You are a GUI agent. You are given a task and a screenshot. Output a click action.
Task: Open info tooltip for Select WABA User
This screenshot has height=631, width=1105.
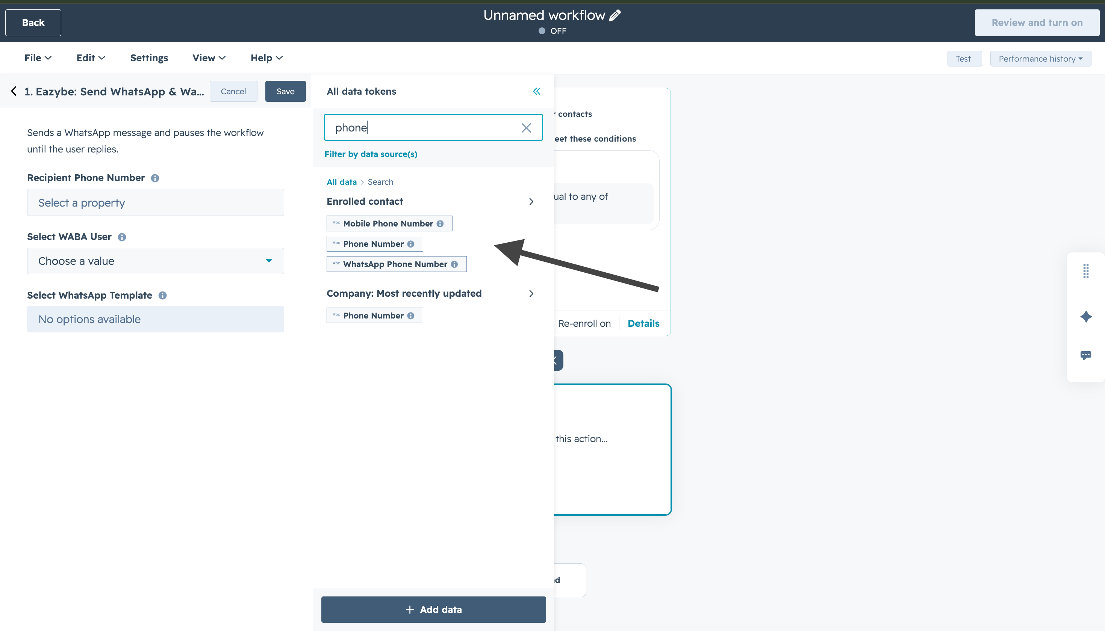pos(122,237)
